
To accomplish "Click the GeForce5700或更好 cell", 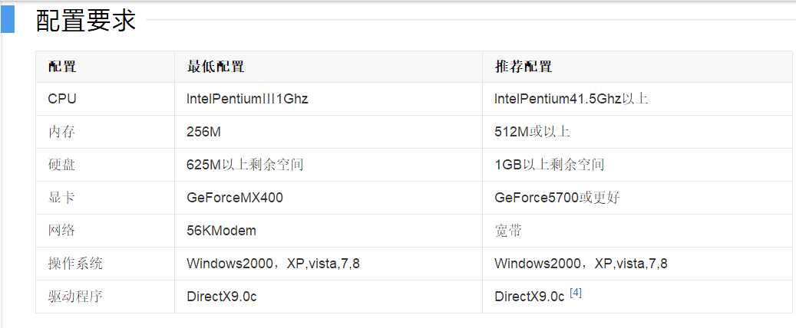I will (x=557, y=198).
